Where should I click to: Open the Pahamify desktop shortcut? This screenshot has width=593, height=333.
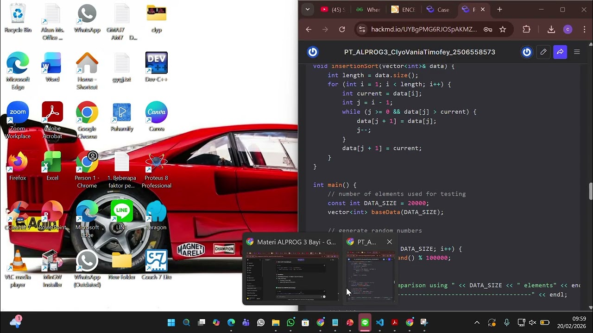coord(122,117)
